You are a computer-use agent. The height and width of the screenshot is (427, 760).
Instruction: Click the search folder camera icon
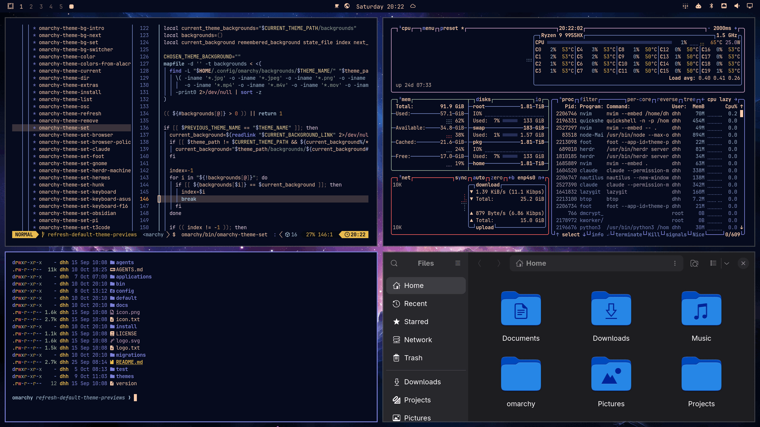tap(694, 263)
